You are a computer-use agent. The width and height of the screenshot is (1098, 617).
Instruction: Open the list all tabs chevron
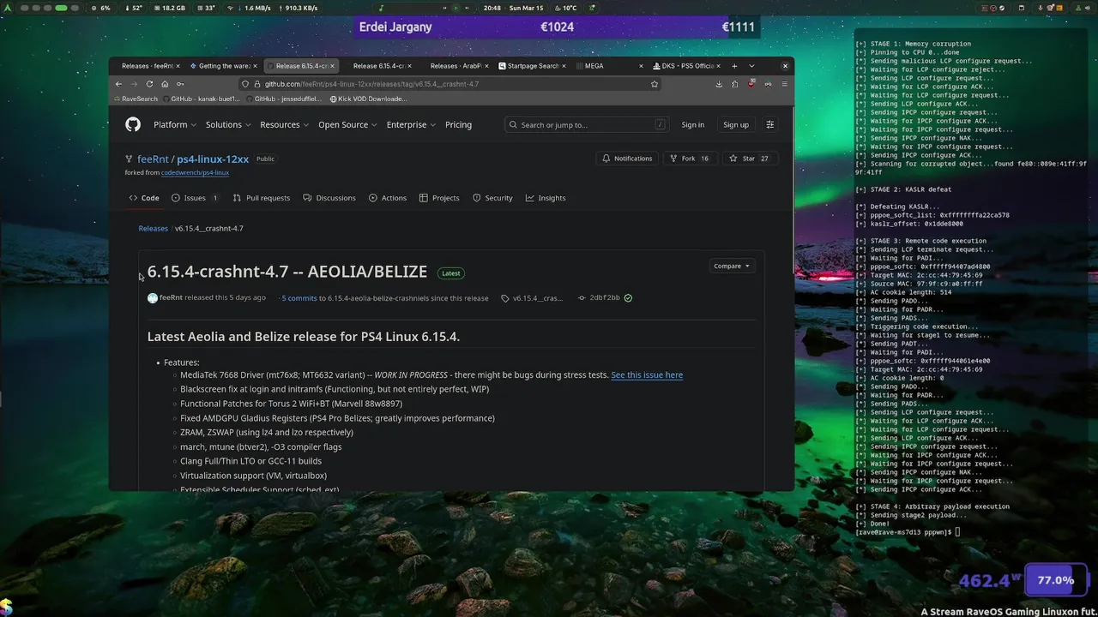(751, 66)
